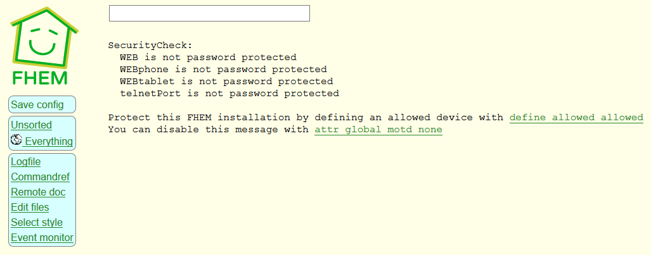
Task: Open the Logfile page
Action: pyautogui.click(x=26, y=162)
